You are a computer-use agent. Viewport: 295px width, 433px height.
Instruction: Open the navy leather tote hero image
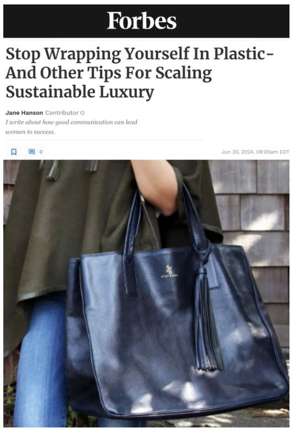click(146, 293)
